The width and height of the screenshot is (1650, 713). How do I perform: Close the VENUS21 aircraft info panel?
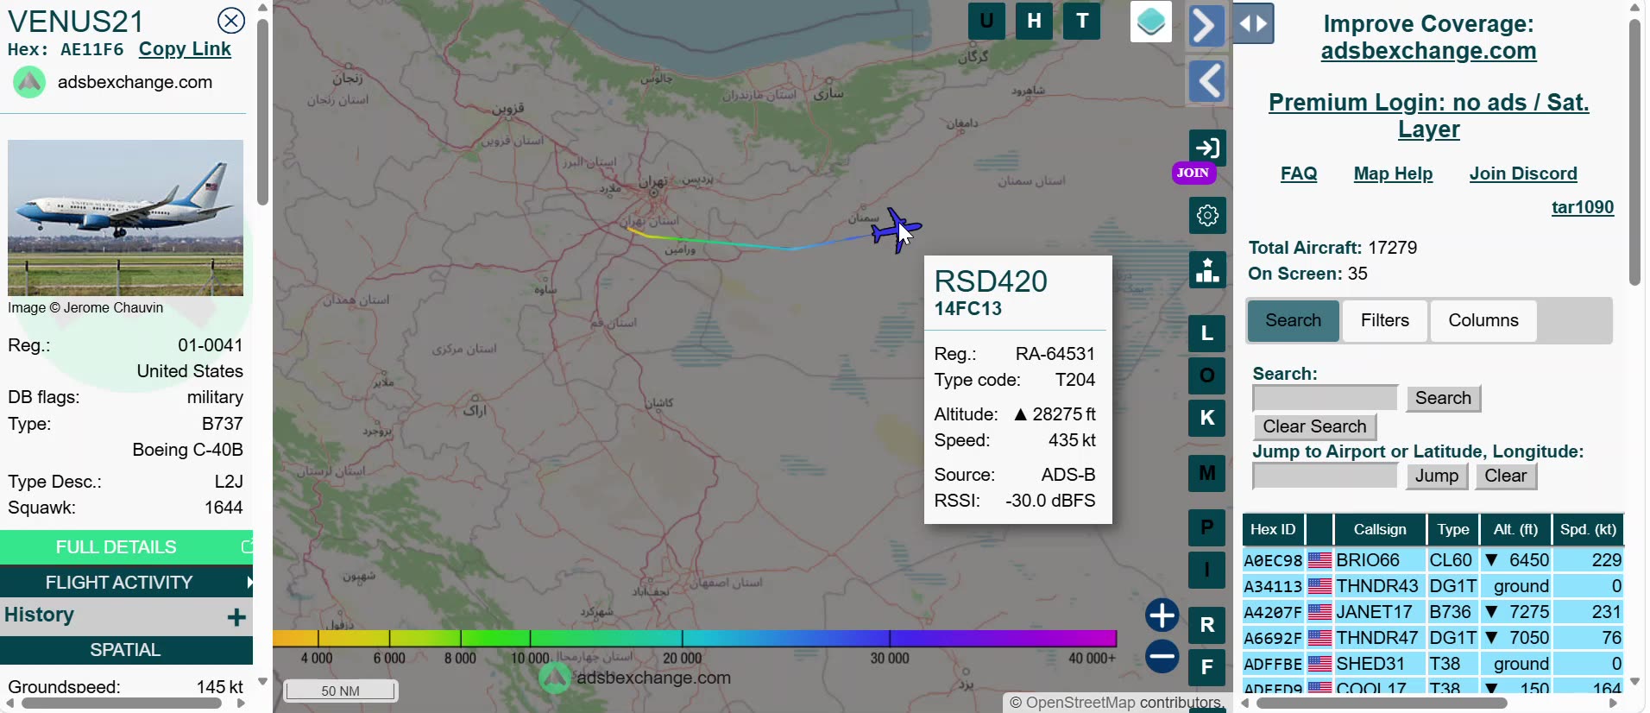click(231, 20)
